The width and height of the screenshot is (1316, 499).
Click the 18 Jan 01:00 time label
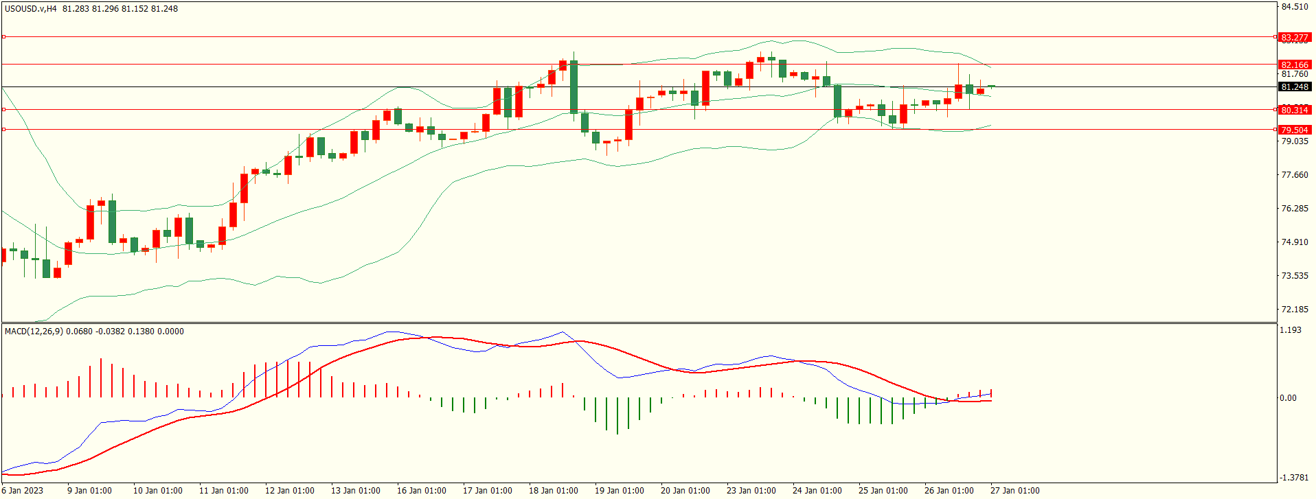coord(553,491)
